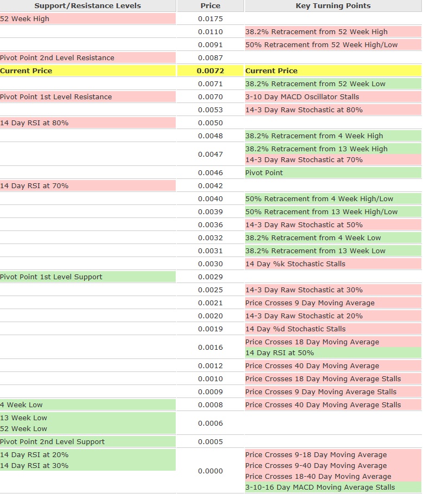
Task: Click 14 Day RSI at 30%
Action: pos(87,466)
